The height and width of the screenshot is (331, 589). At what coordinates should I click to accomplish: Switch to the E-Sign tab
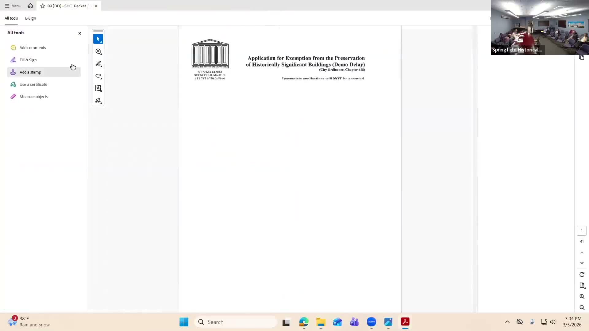pos(30,18)
